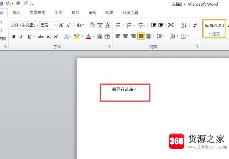Viewport: 229px width, 159px height.
Task: Apply paragraph borders icon
Action: click(x=183, y=36)
